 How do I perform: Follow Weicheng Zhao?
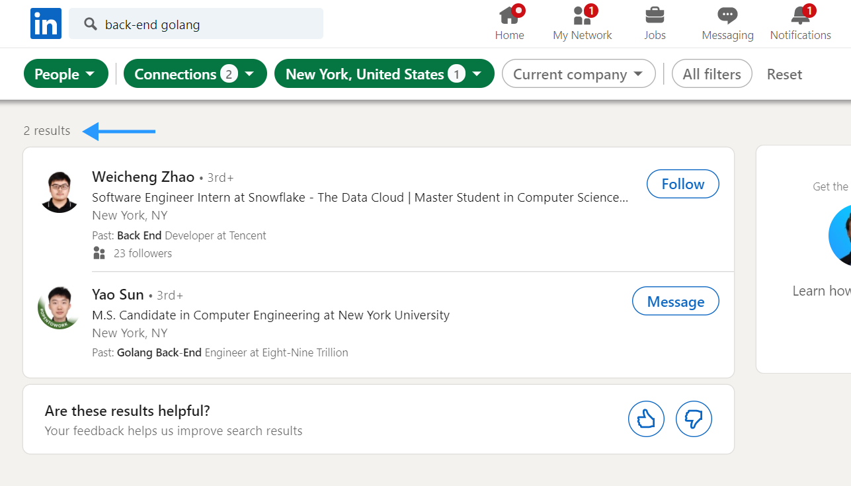coord(682,184)
